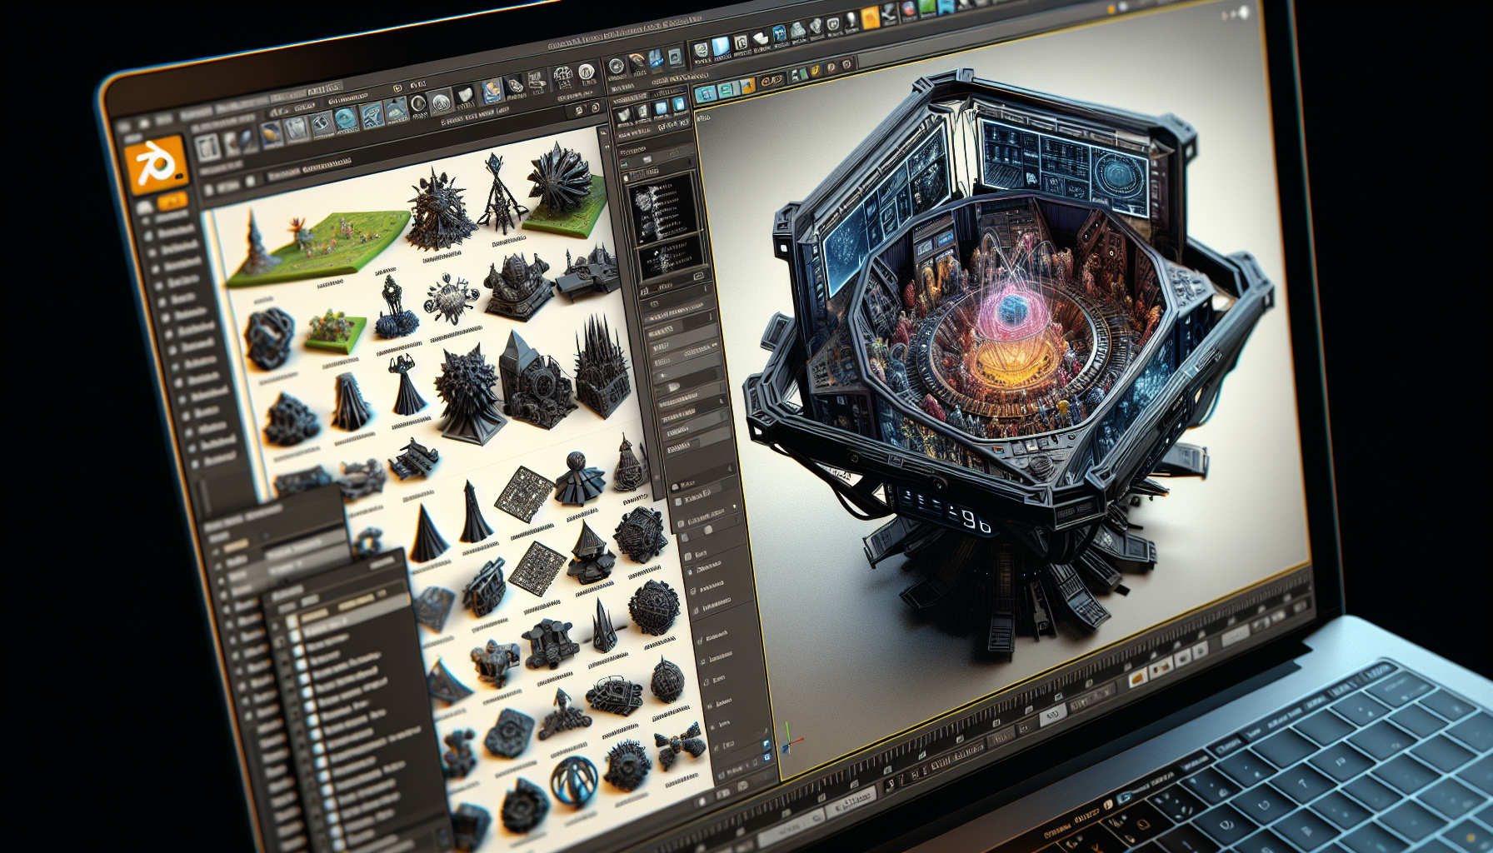The width and height of the screenshot is (1493, 853).
Task: Select the first cyan icon above the viewport
Action: [705, 93]
